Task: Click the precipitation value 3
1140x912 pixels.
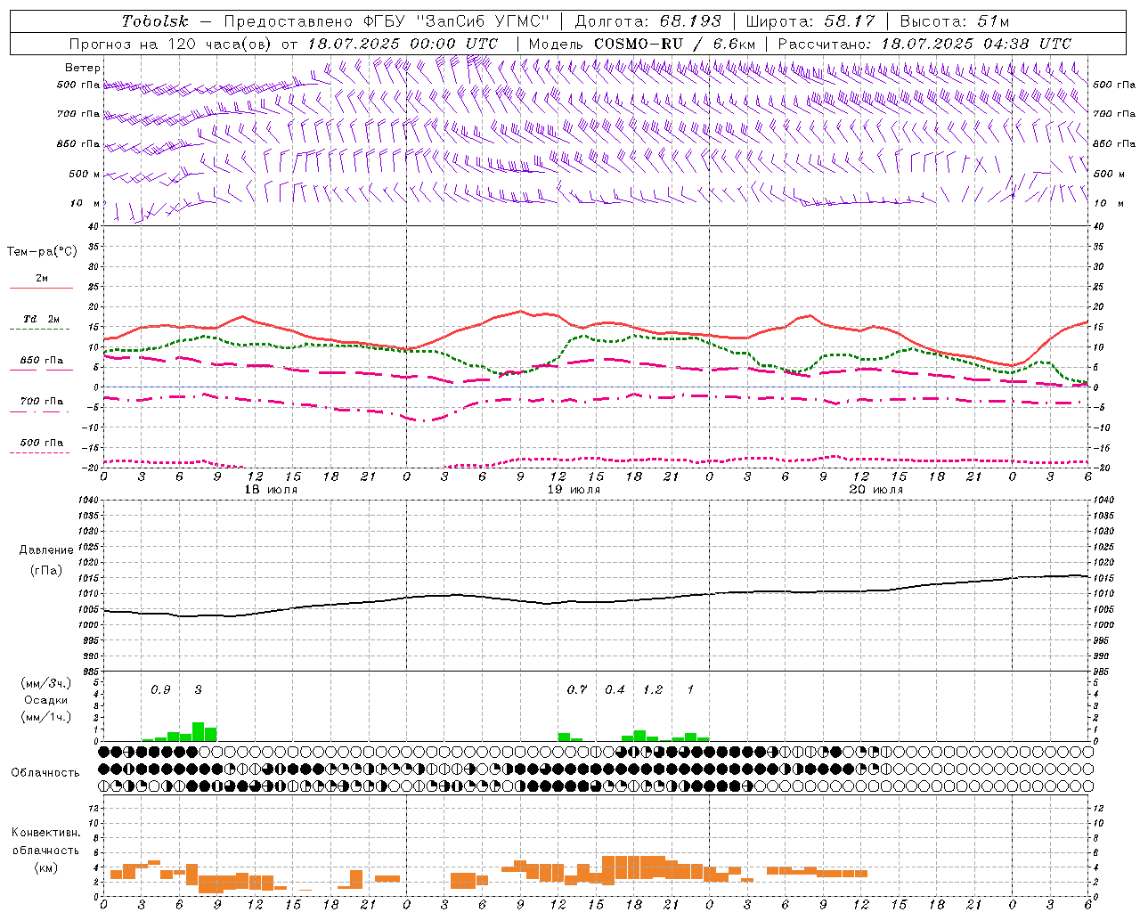Action: pos(198,689)
